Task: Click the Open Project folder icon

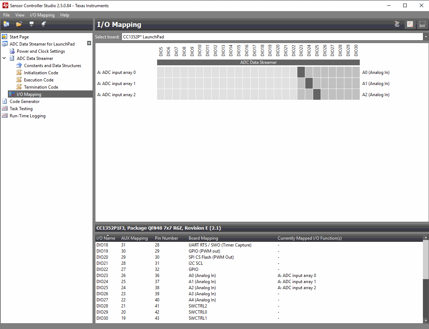Action: point(19,24)
